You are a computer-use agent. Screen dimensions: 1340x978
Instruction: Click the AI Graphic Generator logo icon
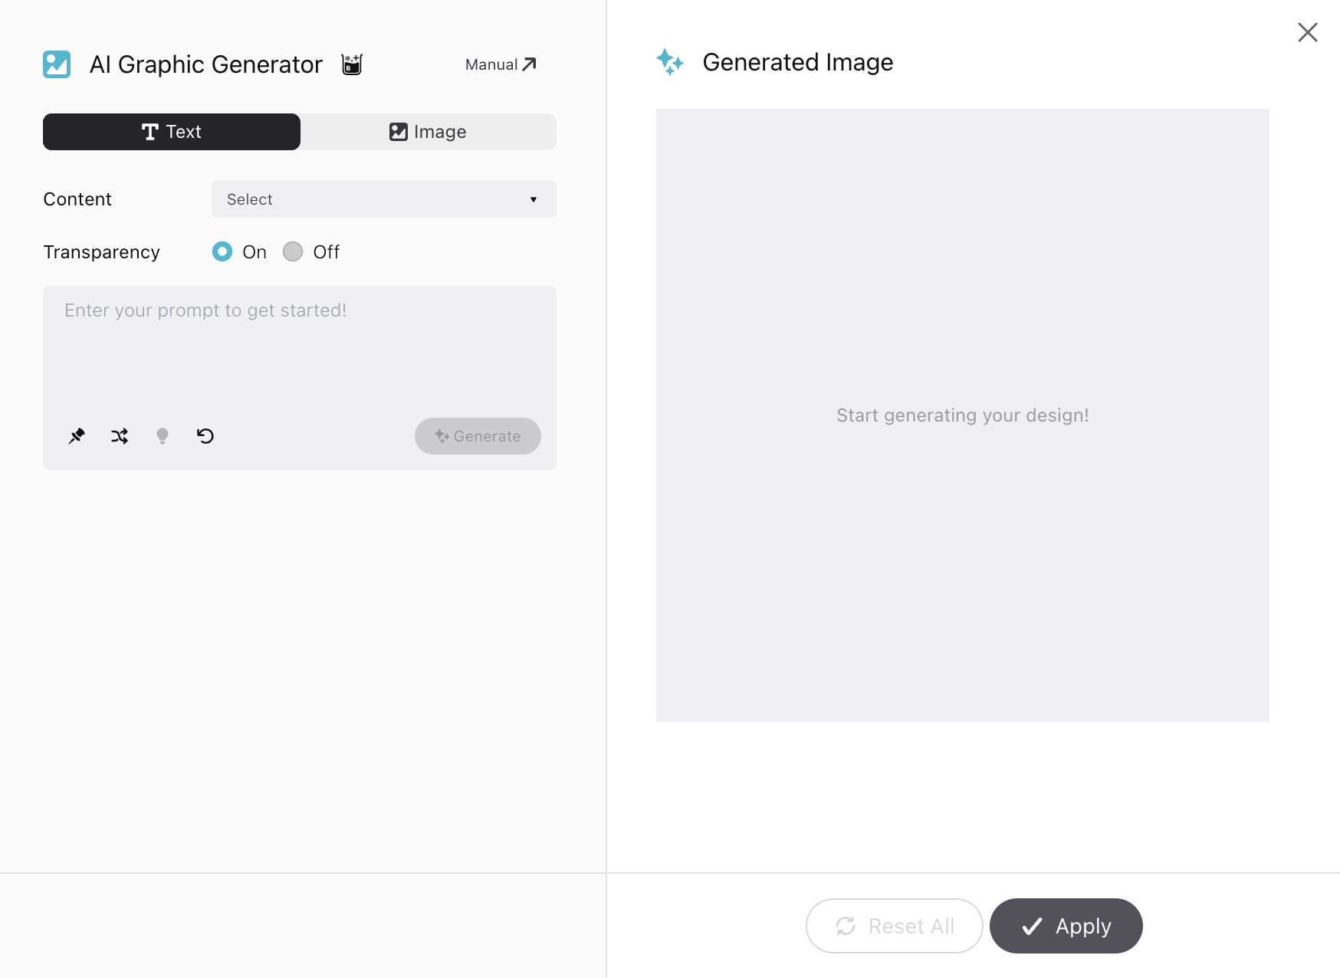pos(57,64)
